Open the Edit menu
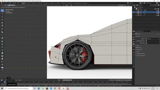 point(6,3)
